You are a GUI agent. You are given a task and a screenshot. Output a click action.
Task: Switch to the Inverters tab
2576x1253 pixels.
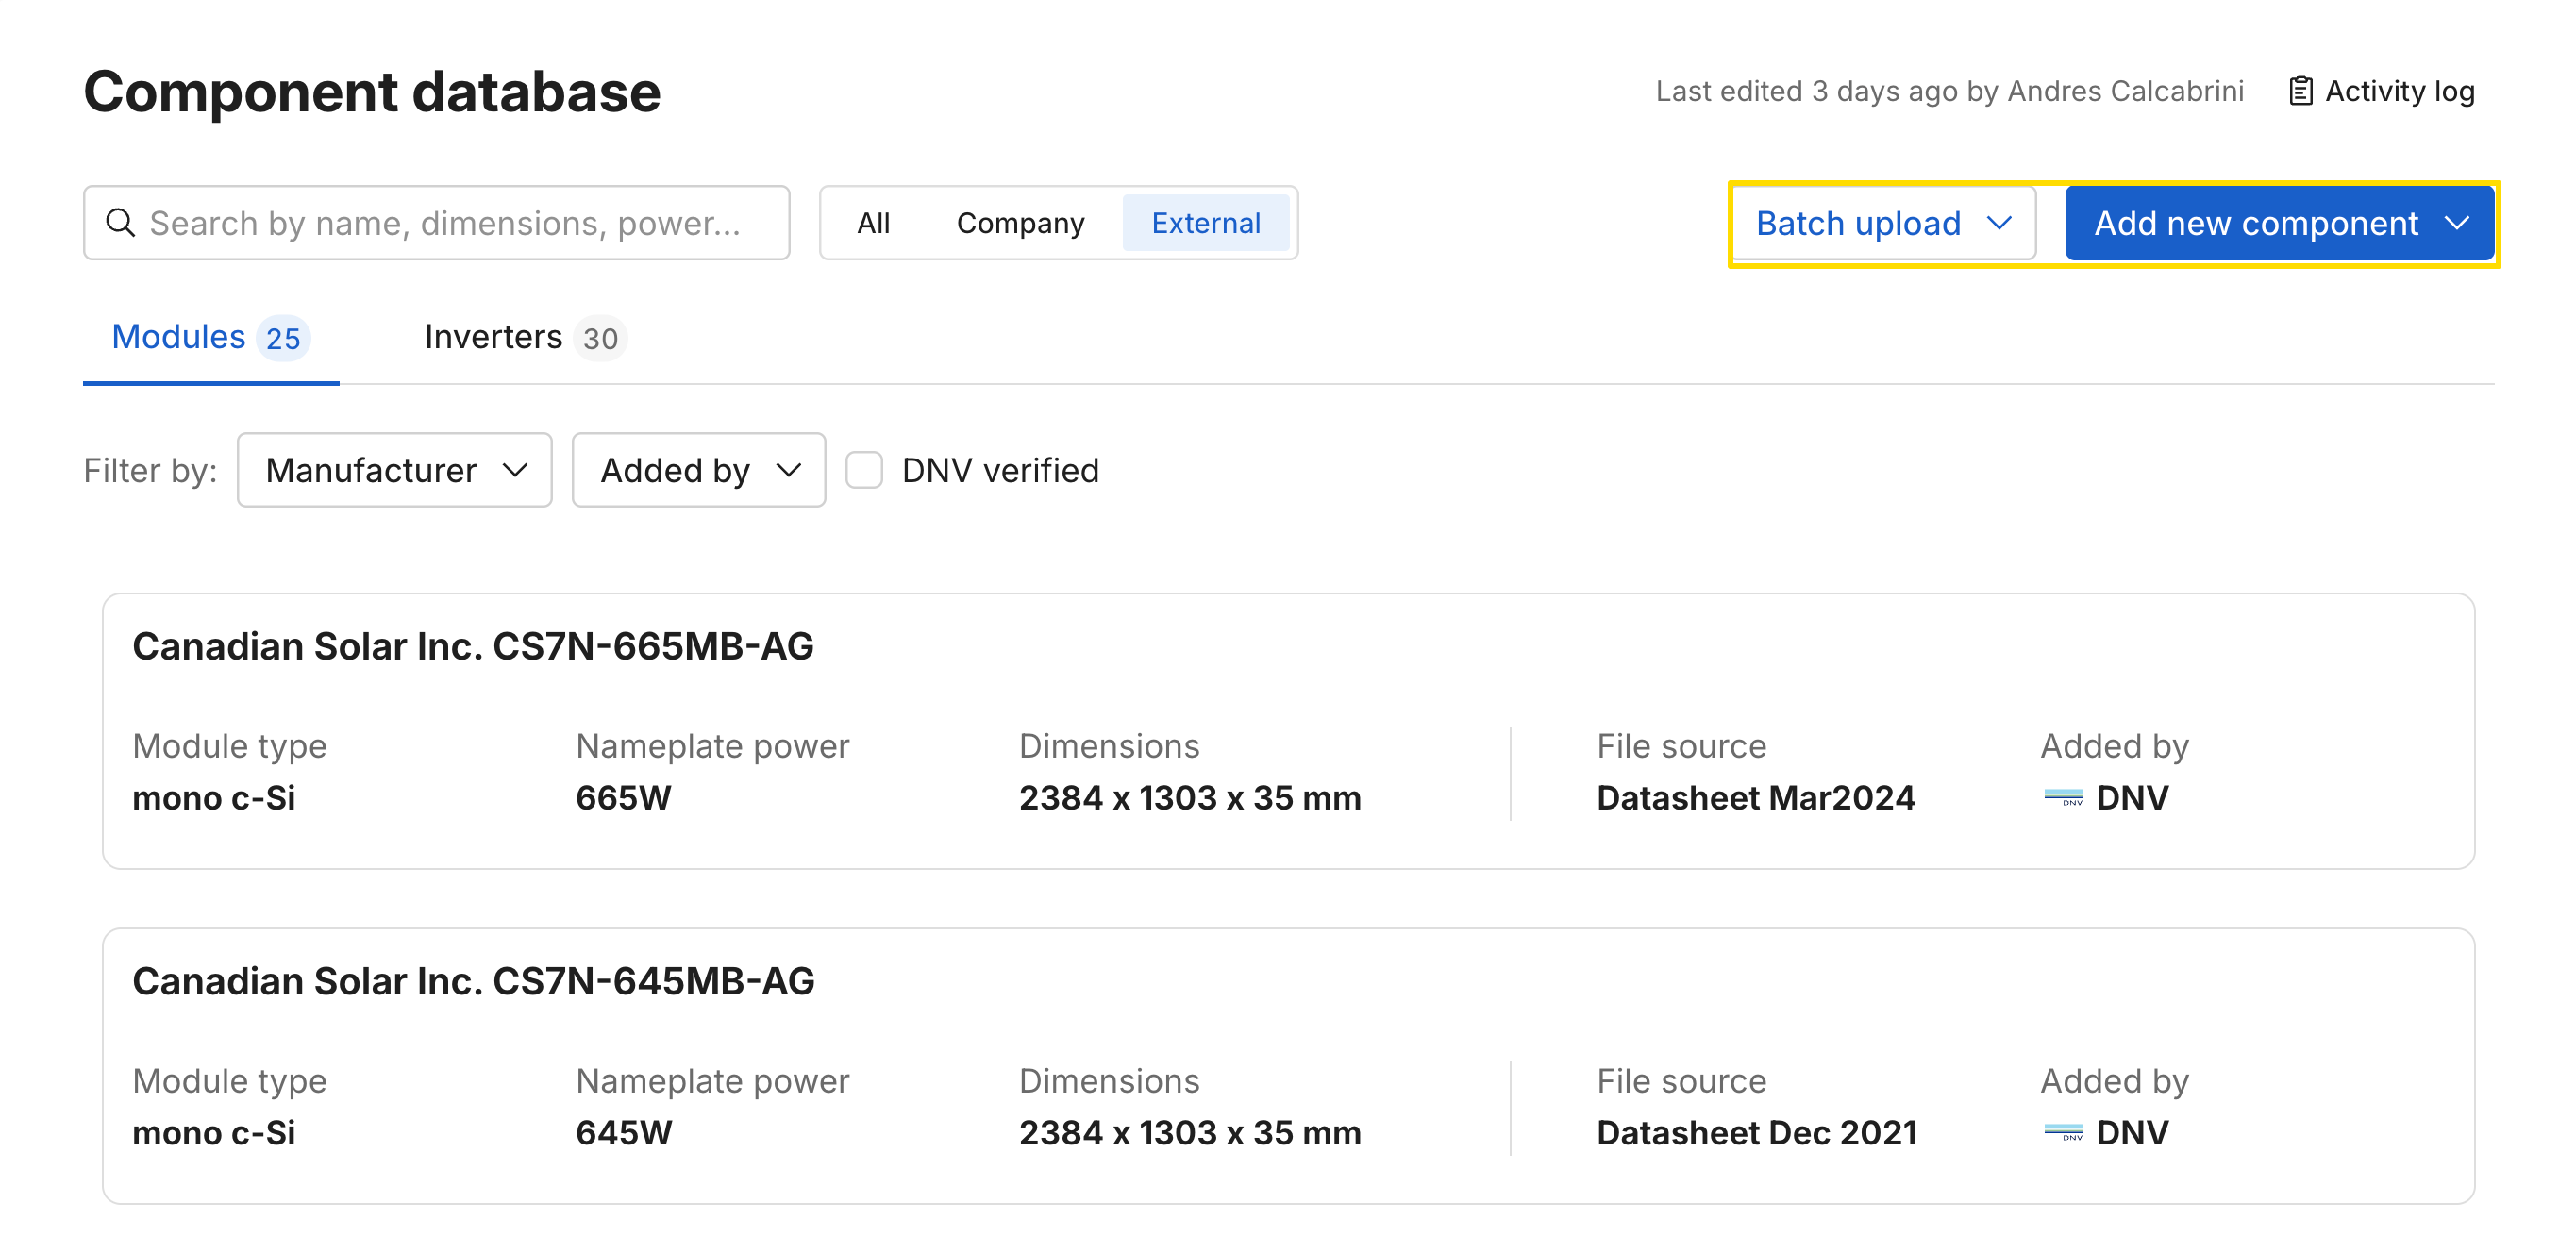pos(525,338)
